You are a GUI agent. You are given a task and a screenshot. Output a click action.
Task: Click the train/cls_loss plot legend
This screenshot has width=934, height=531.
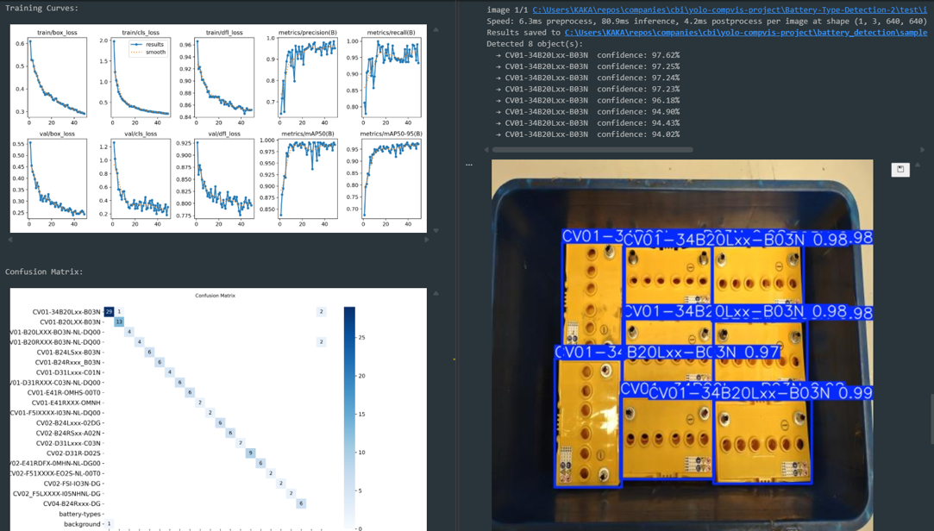[147, 47]
